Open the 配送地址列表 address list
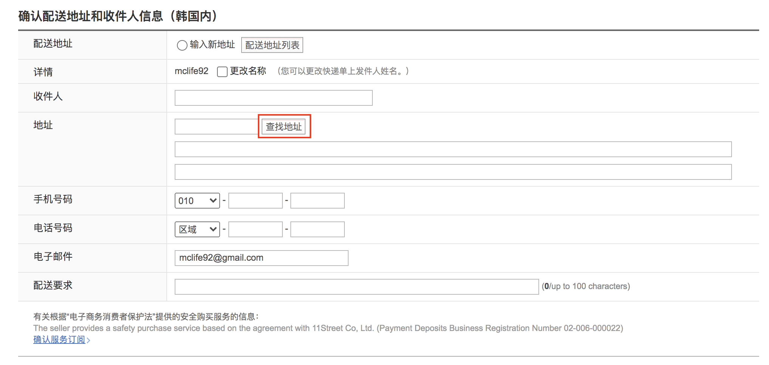Viewport: 769px width, 365px height. tap(272, 45)
